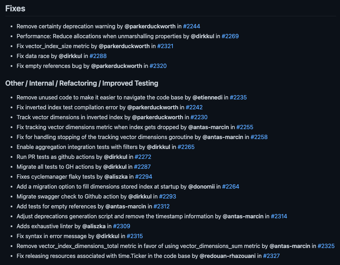The height and width of the screenshot is (265, 340).
Task: Open the #2242 inverted index test fix
Action: (194, 107)
